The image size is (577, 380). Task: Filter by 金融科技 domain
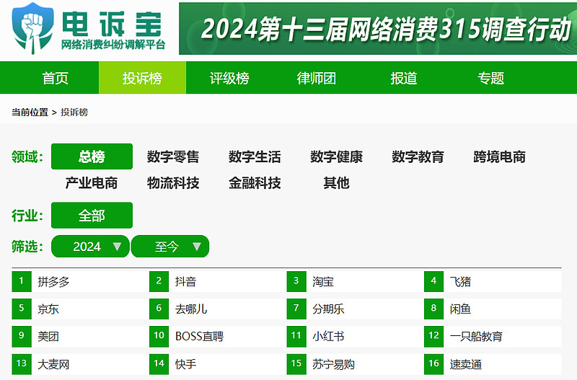tap(255, 183)
